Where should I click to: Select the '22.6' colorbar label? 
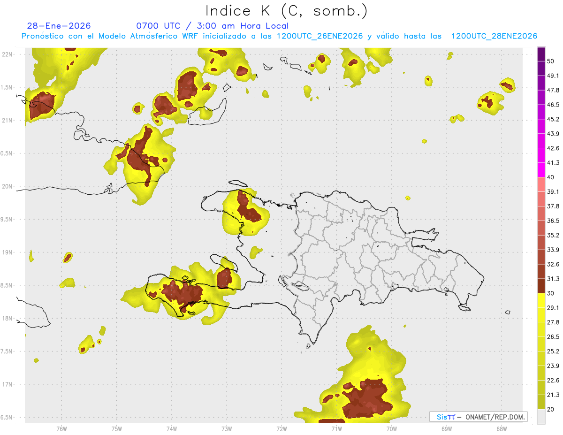(x=553, y=381)
